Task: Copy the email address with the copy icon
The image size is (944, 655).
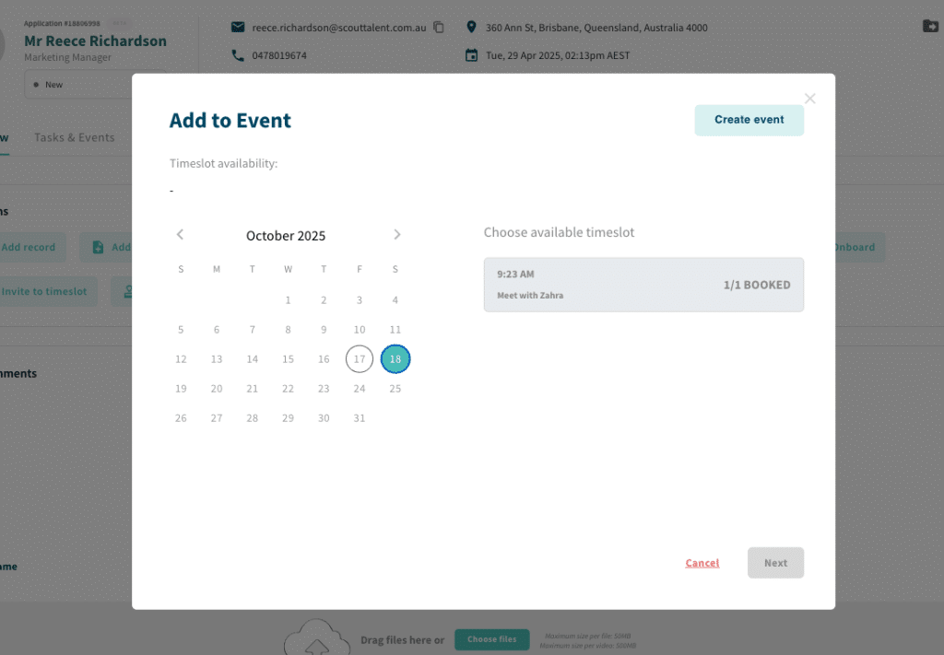Action: tap(439, 28)
